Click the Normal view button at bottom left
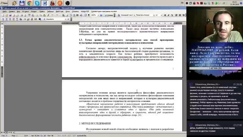 click(2, 132)
